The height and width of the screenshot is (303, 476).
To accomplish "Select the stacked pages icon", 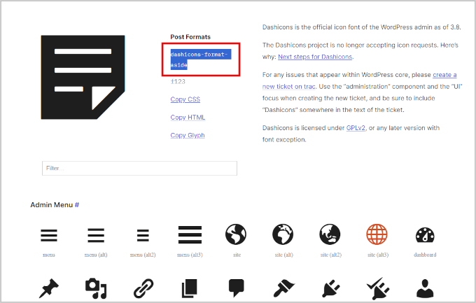I will [190, 288].
